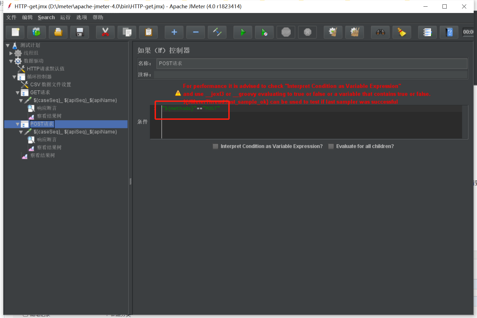Select the last 察看结果树 under 循环控制器
This screenshot has height=318, width=477.
point(43,155)
